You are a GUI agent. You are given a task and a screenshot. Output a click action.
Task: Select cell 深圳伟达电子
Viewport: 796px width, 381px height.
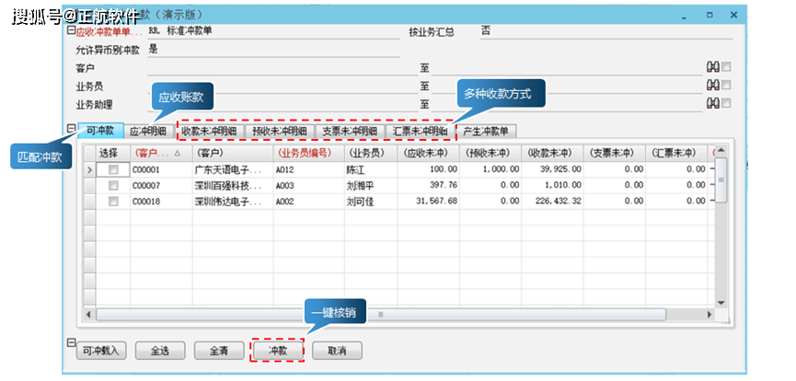tap(233, 202)
